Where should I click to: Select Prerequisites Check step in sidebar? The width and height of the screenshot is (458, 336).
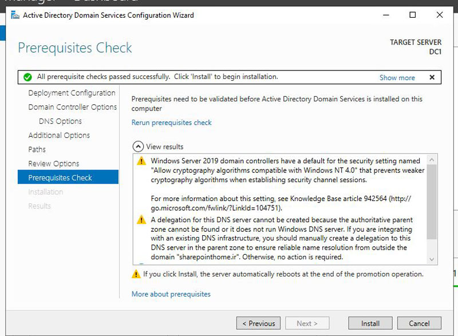tap(68, 177)
